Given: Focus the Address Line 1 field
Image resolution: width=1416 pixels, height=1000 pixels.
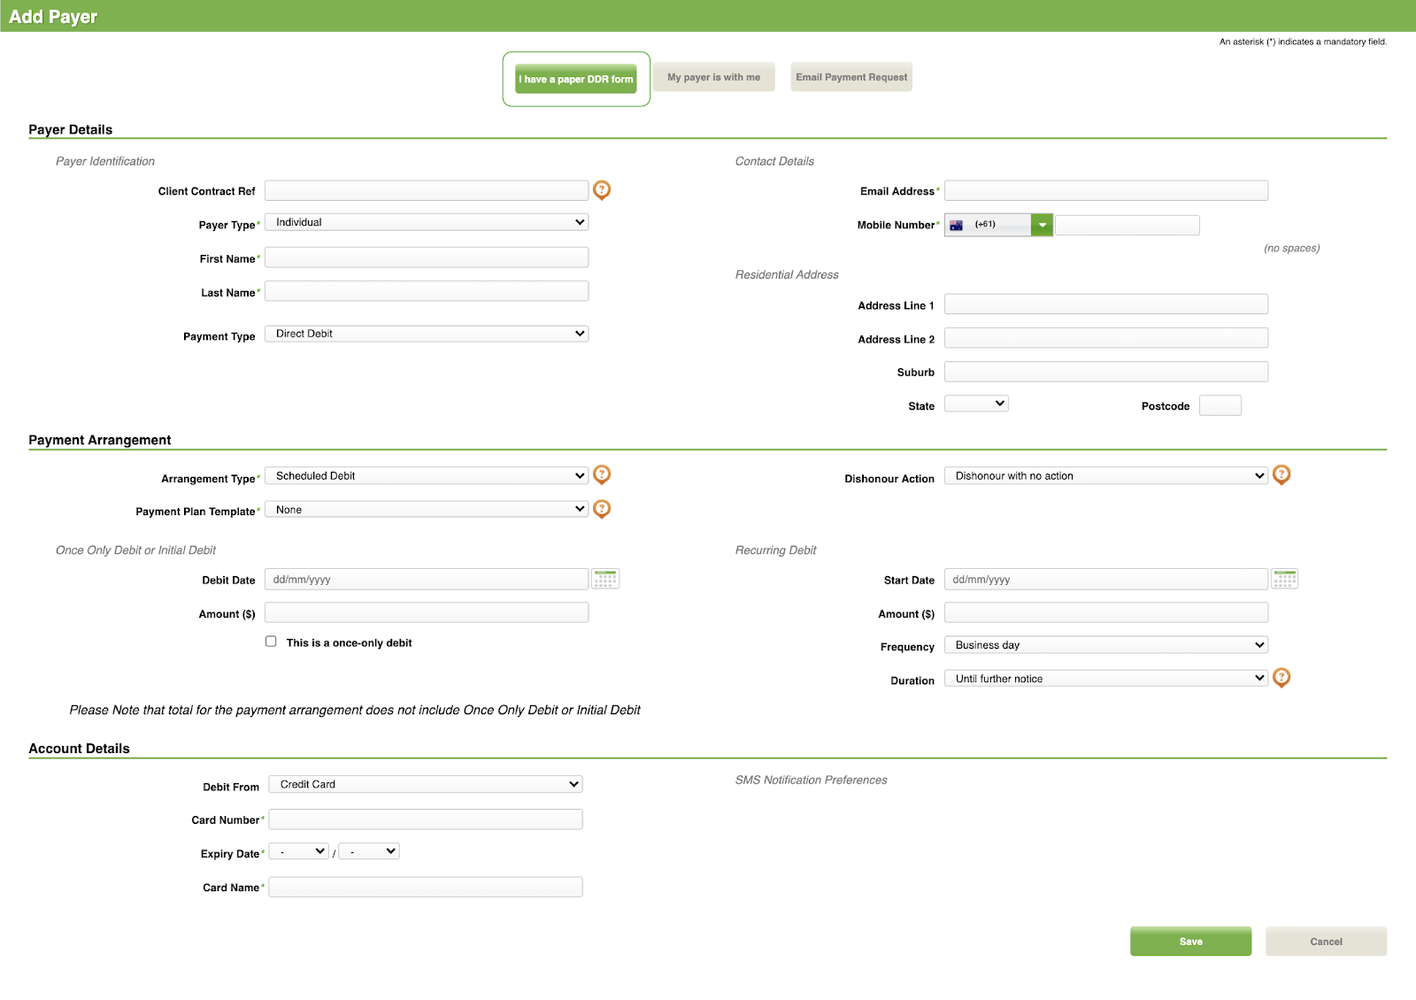Looking at the screenshot, I should coord(1106,304).
